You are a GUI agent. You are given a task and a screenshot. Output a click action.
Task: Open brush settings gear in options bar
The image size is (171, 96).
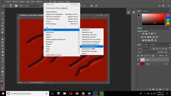click(x=92, y=6)
